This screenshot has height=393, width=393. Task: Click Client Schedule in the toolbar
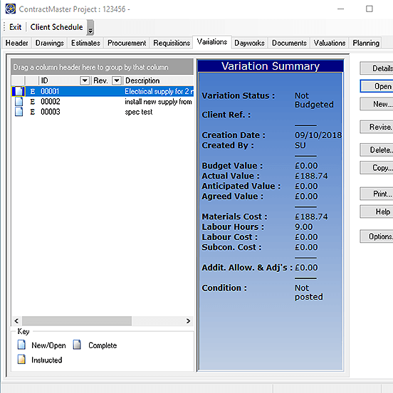click(x=56, y=27)
